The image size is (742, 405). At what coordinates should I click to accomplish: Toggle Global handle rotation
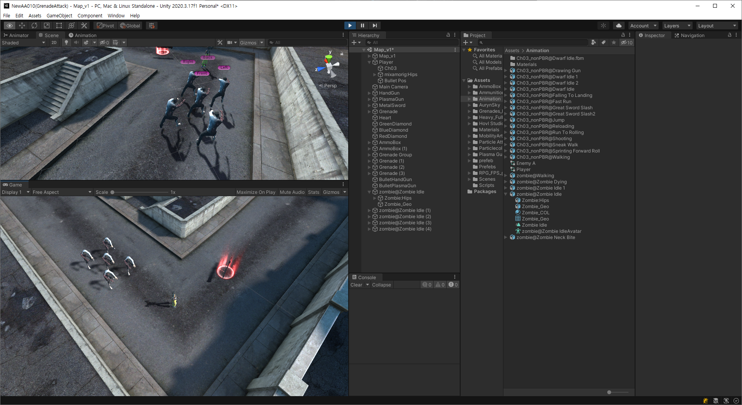point(130,25)
